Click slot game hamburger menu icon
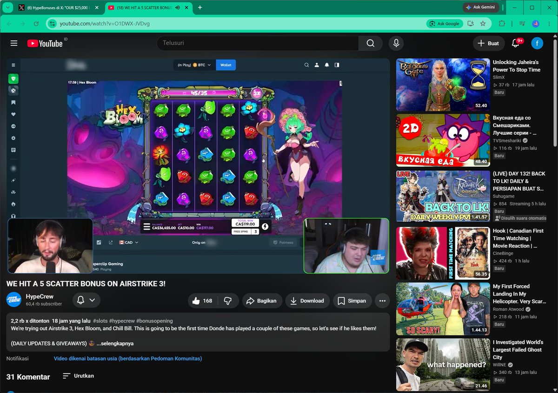Screen dimensions: 558x393 146,227
